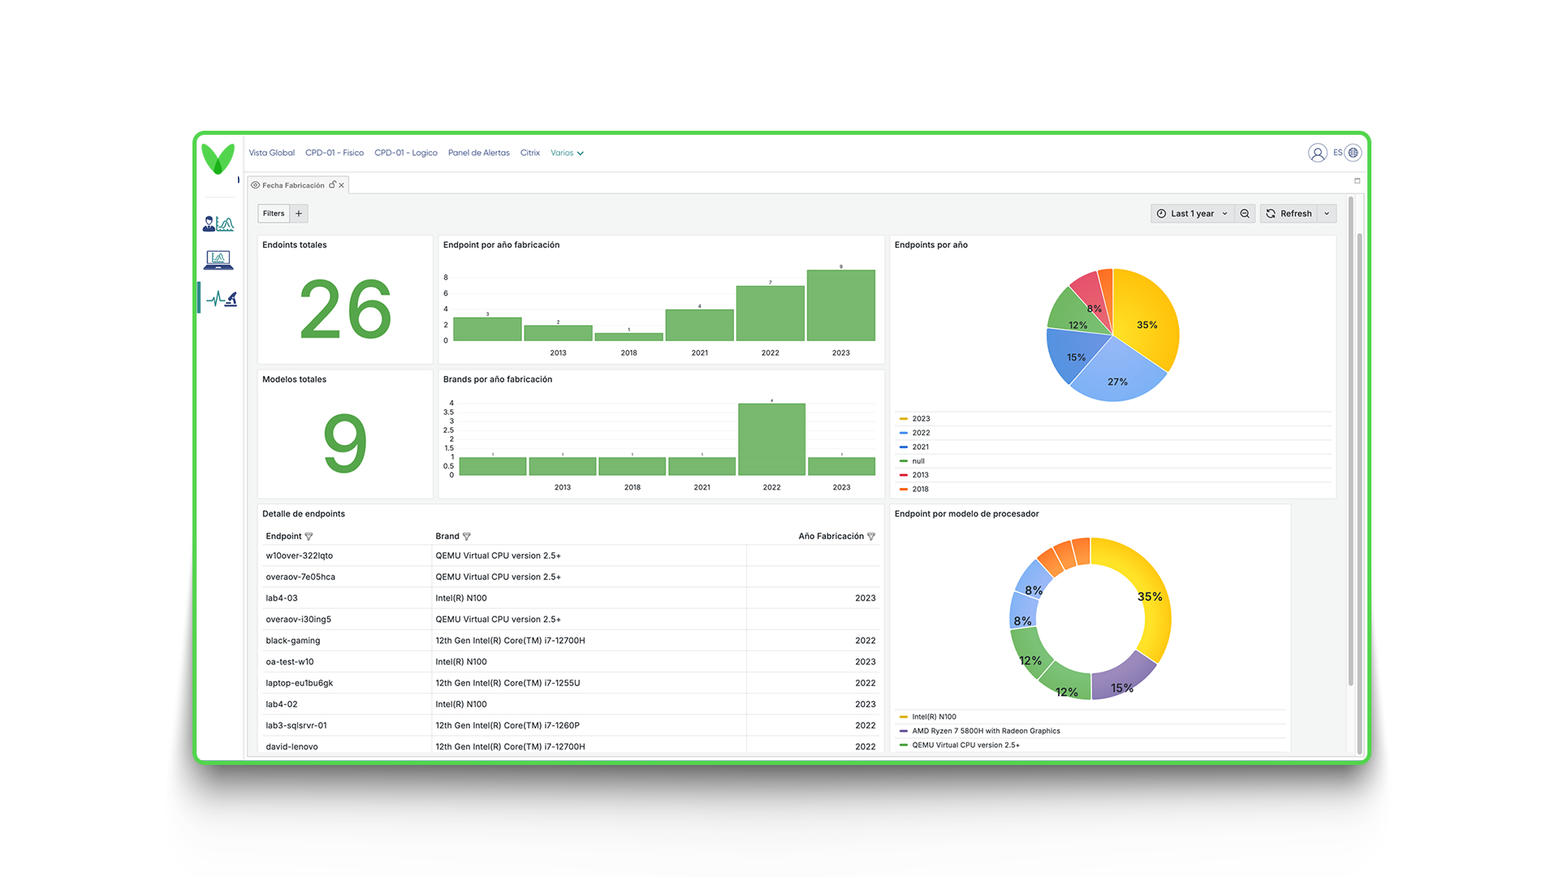Viewport: 1559px width, 877px height.
Task: Expand the Varios dropdown menu
Action: (567, 153)
